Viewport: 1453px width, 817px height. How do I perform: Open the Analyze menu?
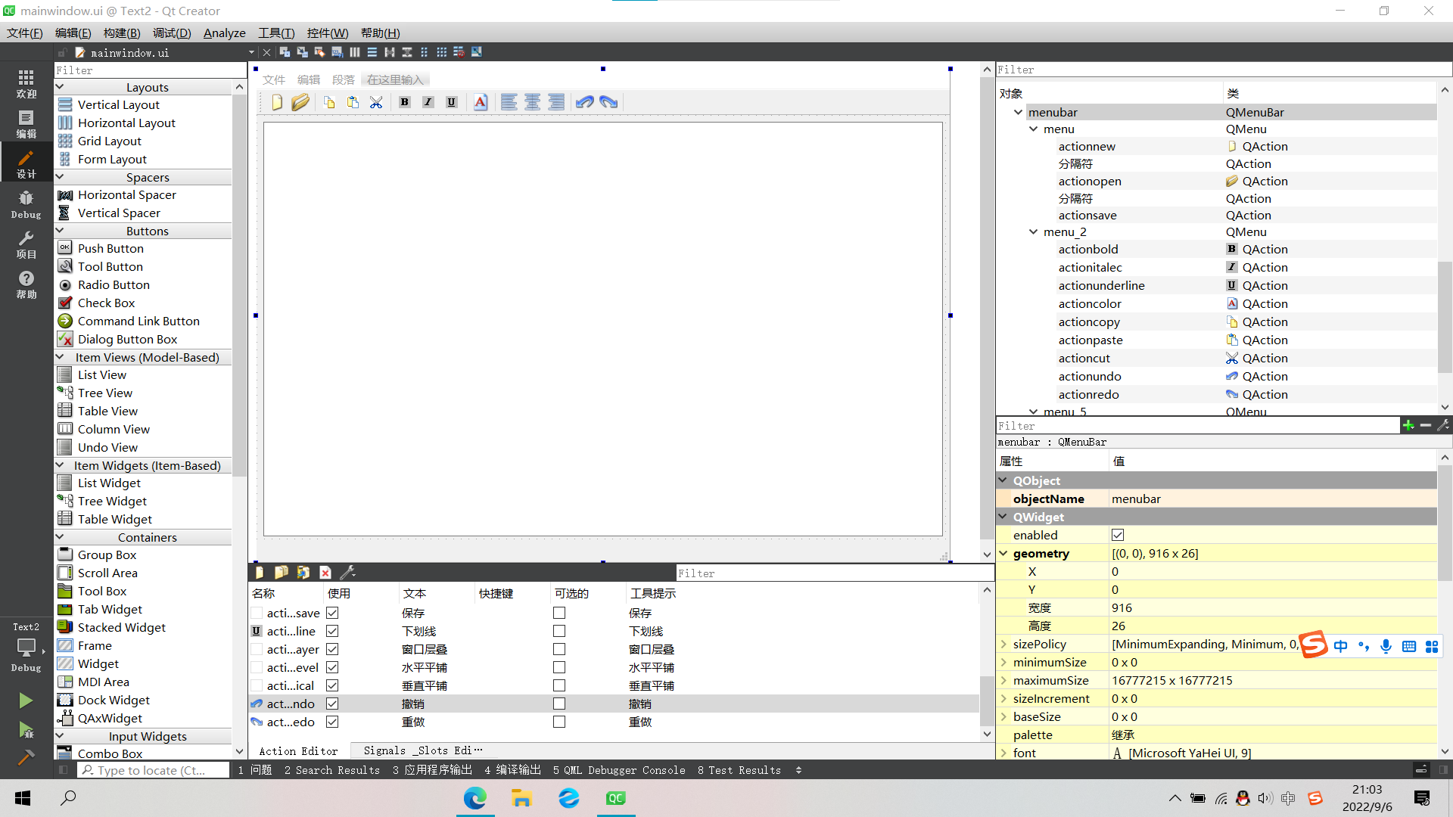[x=224, y=33]
